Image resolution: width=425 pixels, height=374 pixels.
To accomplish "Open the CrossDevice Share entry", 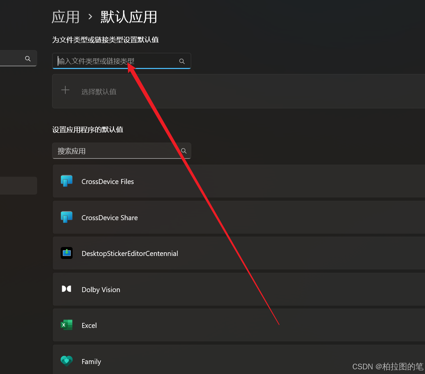I will point(239,218).
